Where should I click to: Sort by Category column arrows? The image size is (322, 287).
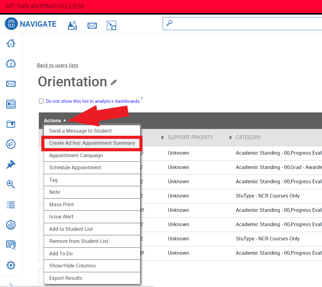click(x=230, y=137)
